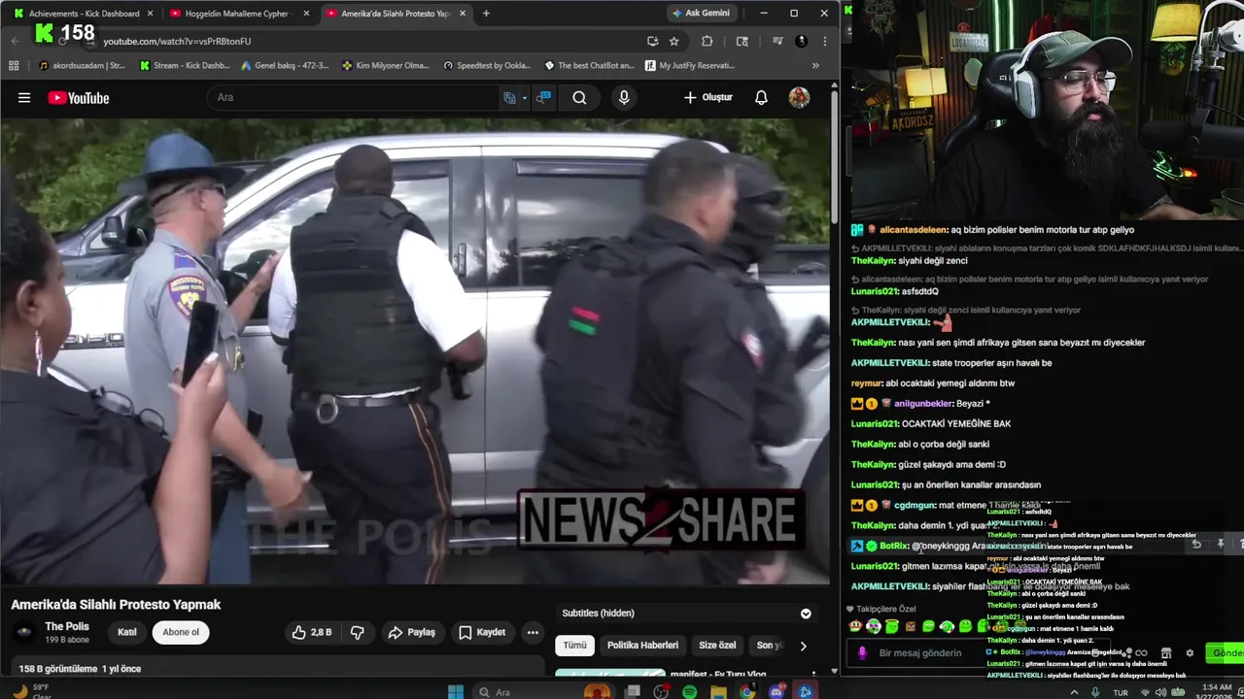The height and width of the screenshot is (699, 1244).
Task: Pin the BotRix chat message
Action: (1221, 545)
